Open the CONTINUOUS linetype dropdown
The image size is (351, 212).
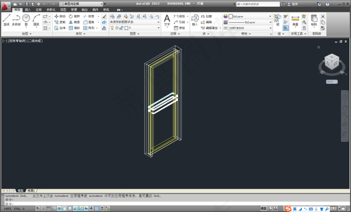pos(250,28)
